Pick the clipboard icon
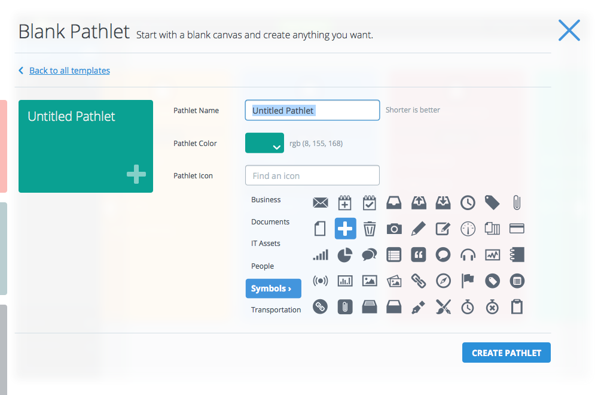The image size is (604, 395). pos(517,307)
